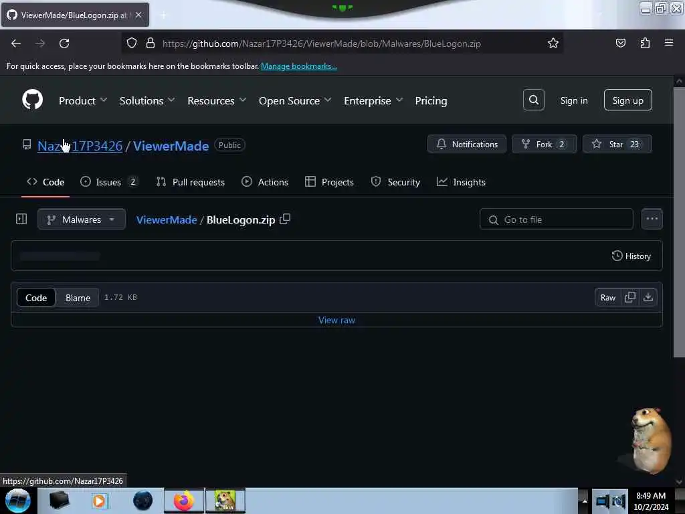View the file History
Image resolution: width=685 pixels, height=514 pixels.
[631, 256]
